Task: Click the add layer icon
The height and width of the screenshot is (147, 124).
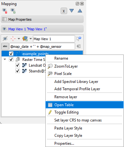Action: pyautogui.click(x=25, y=39)
